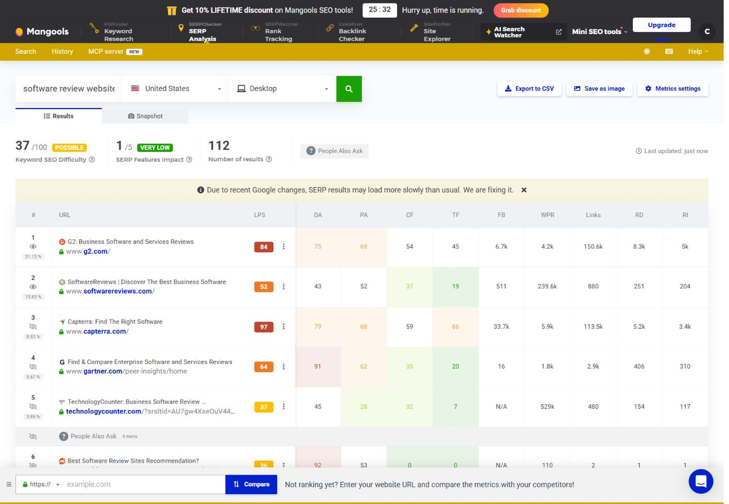Image resolution: width=729 pixels, height=504 pixels.
Task: Open SERPWatcher Rank Tracking tool
Action: 272,32
